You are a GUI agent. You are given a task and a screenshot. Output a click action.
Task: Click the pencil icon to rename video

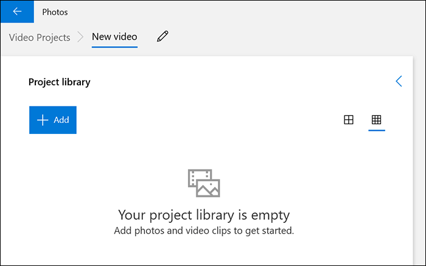click(162, 37)
